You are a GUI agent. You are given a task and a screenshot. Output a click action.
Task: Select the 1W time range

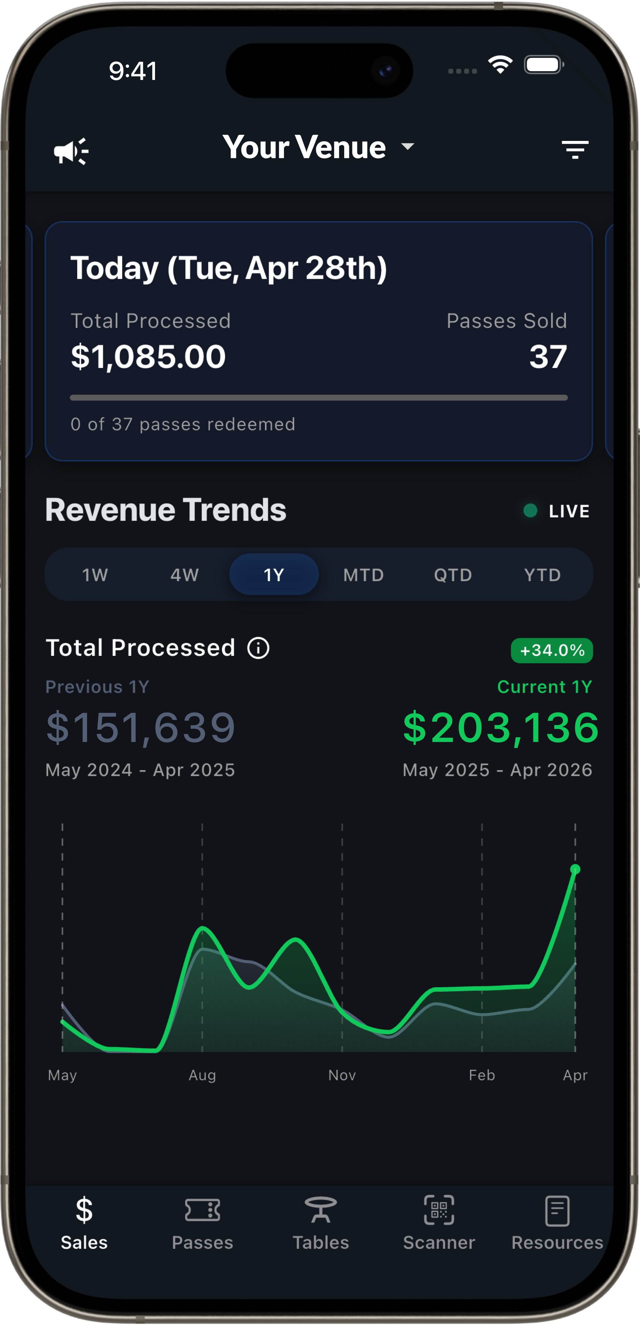tap(95, 575)
